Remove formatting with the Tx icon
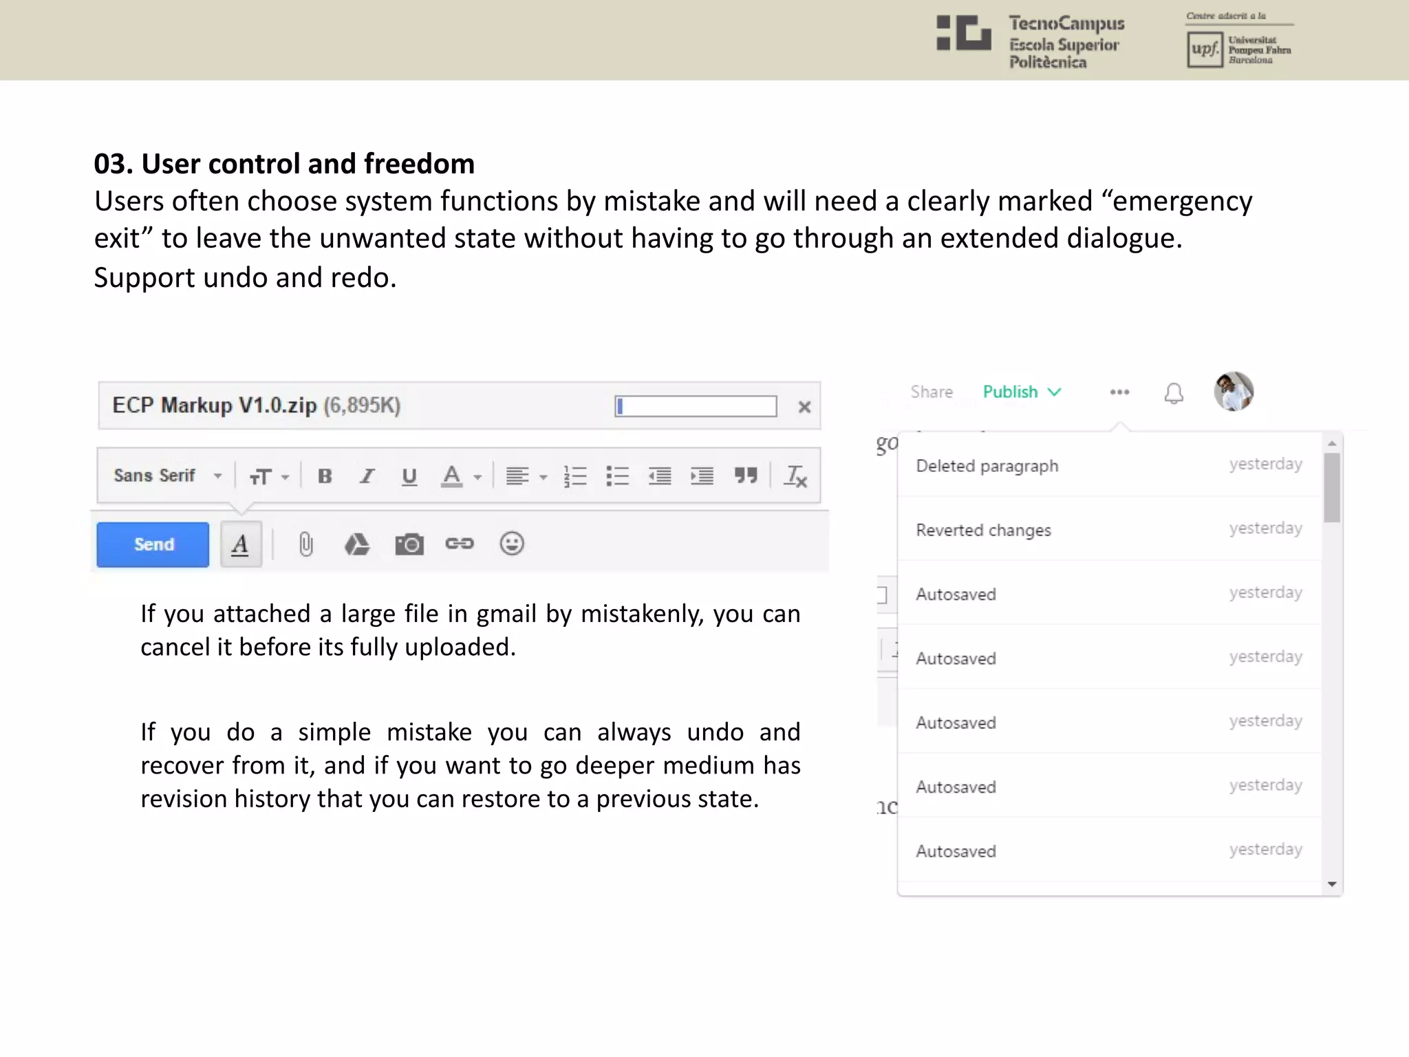Image resolution: width=1409 pixels, height=1057 pixels. pos(796,476)
